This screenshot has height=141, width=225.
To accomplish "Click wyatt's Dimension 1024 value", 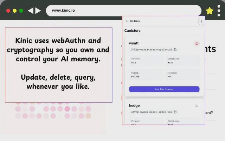I will (171, 63).
